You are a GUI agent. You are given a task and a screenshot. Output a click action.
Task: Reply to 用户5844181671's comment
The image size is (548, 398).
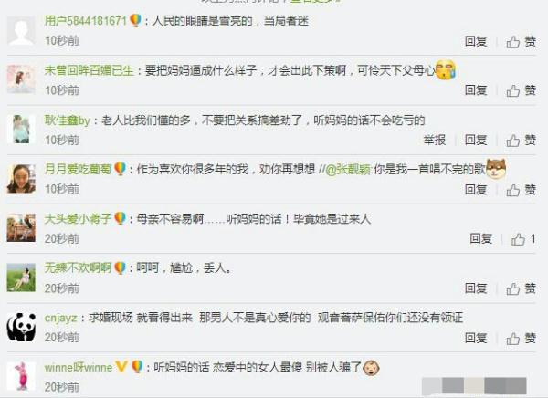(476, 42)
